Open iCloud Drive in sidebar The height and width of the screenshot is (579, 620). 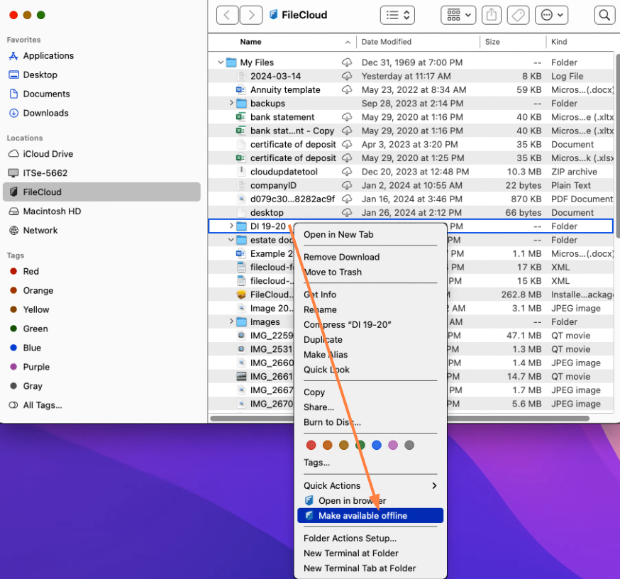coord(48,154)
